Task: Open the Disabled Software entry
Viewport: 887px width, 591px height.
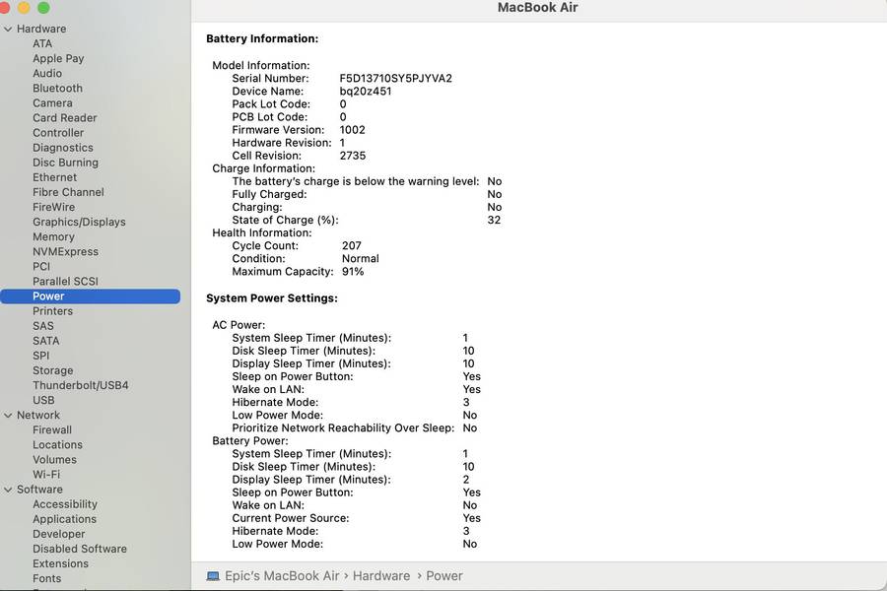Action: (79, 549)
